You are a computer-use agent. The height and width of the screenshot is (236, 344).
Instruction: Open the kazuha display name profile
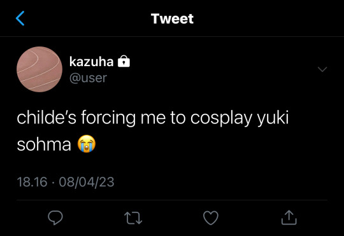coord(92,61)
